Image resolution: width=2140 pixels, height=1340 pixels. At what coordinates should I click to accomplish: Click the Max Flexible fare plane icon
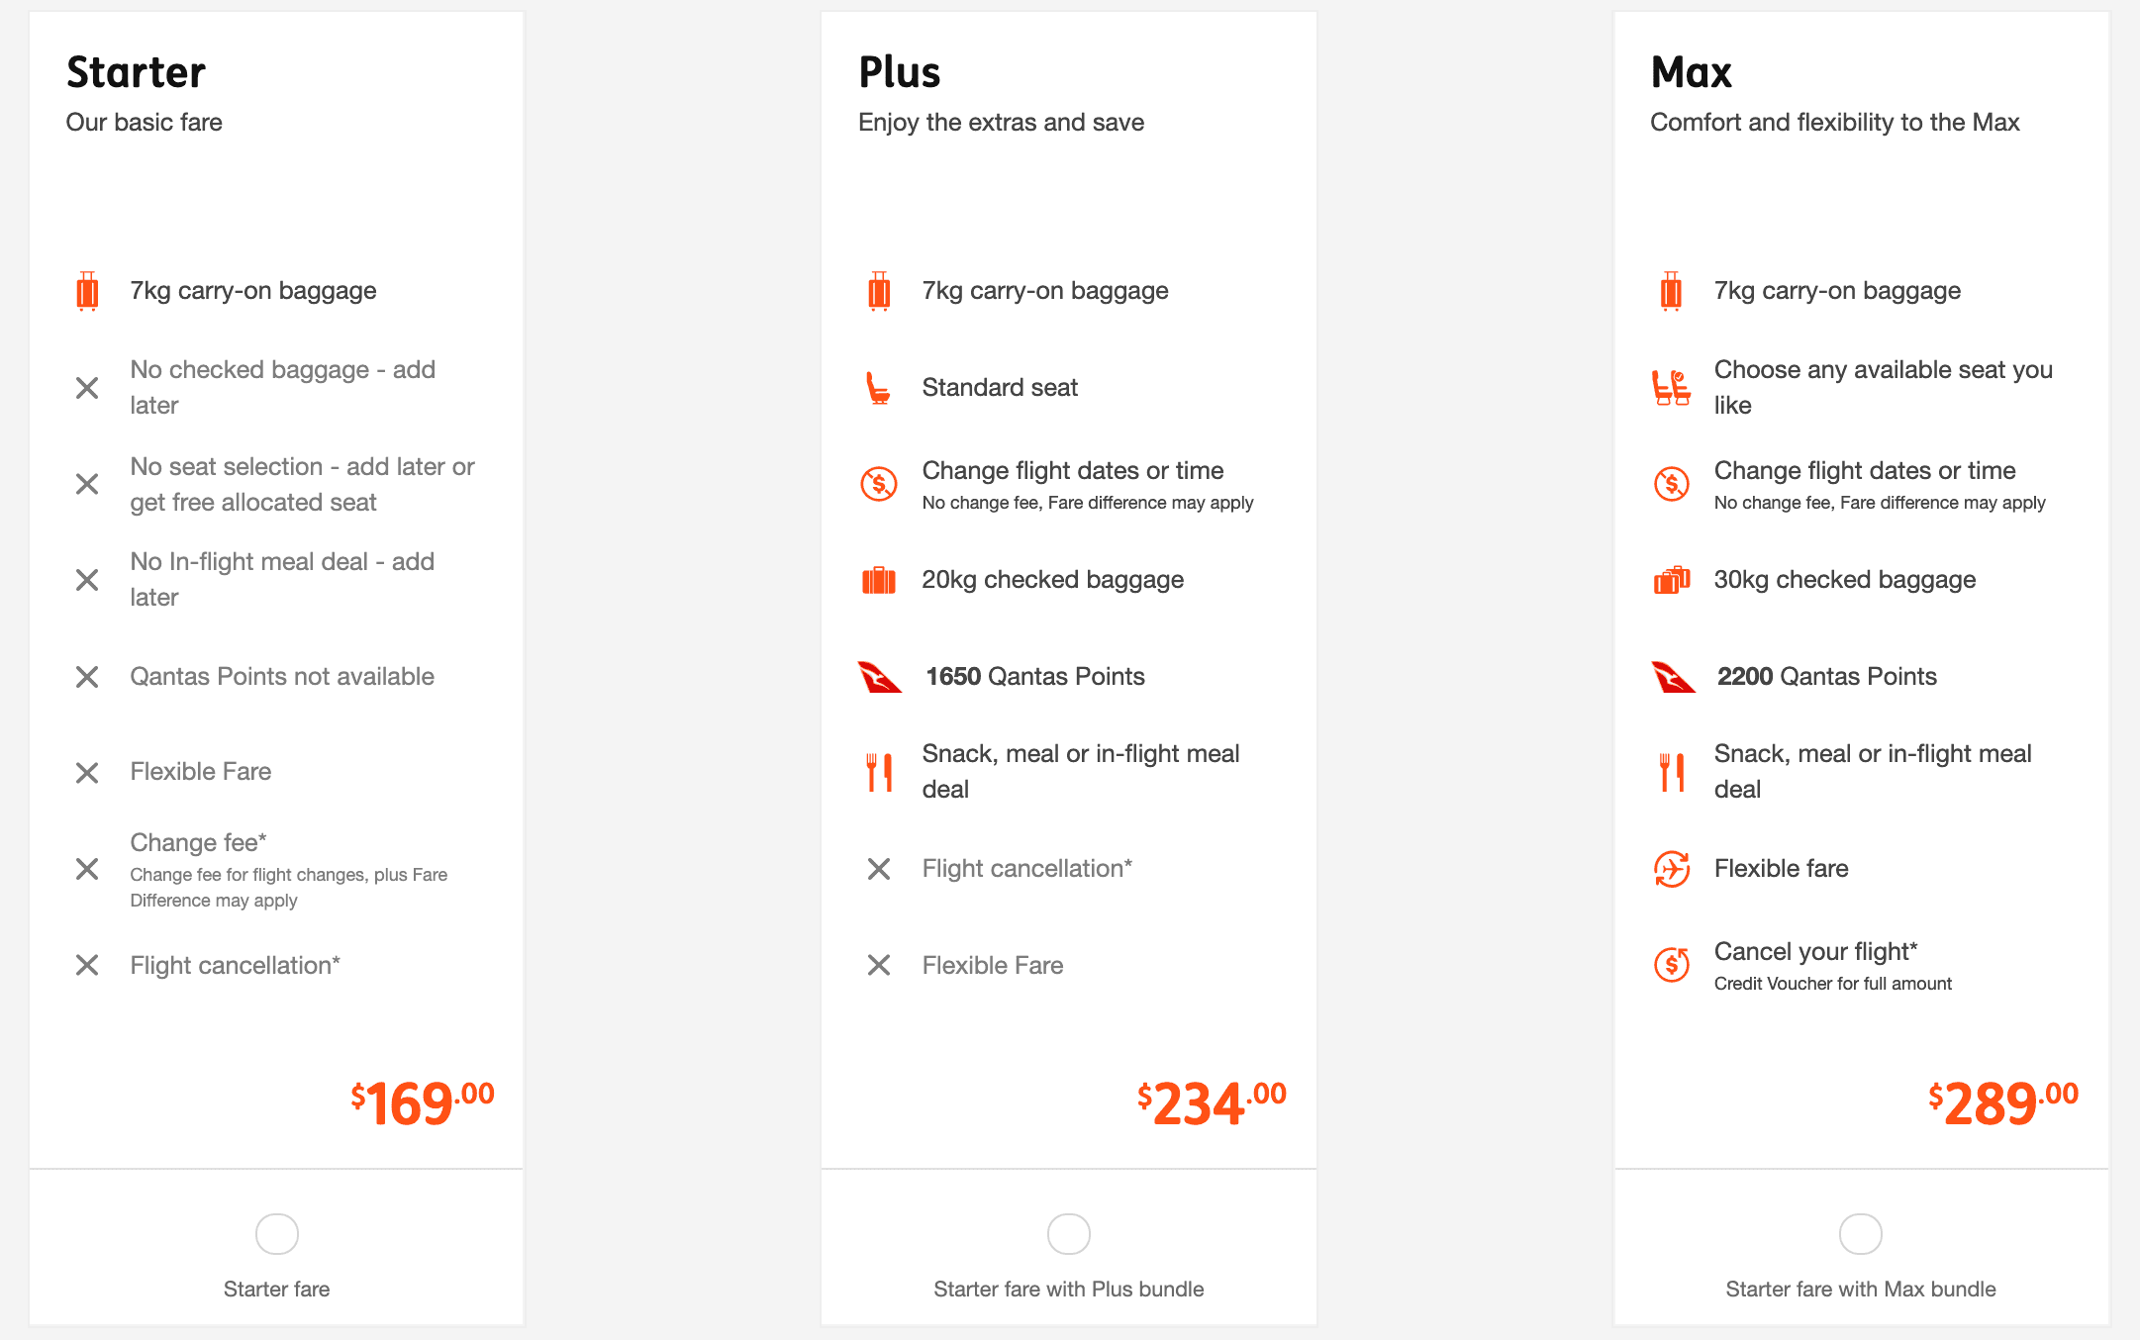pyautogui.click(x=1671, y=869)
